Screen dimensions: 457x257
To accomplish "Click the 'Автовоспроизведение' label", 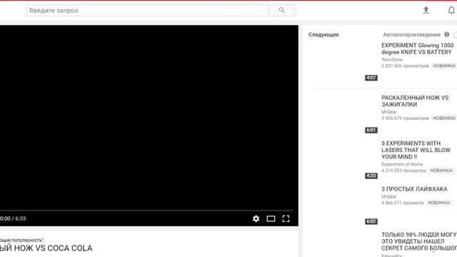I will click(x=411, y=35).
